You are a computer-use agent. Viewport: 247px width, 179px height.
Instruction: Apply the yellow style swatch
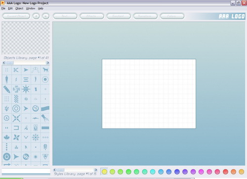tap(104, 172)
